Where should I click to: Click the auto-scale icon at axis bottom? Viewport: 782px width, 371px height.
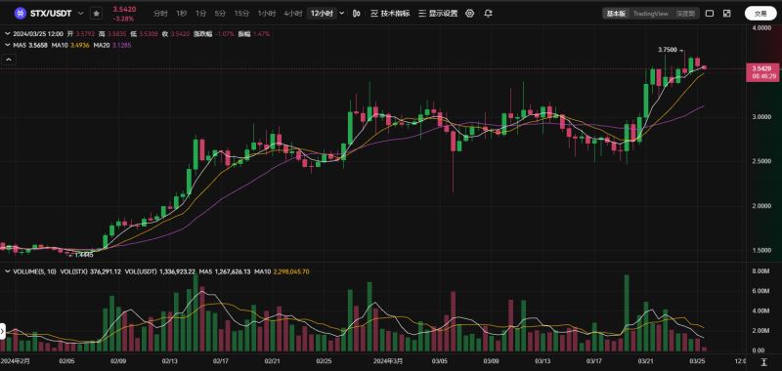(x=763, y=362)
